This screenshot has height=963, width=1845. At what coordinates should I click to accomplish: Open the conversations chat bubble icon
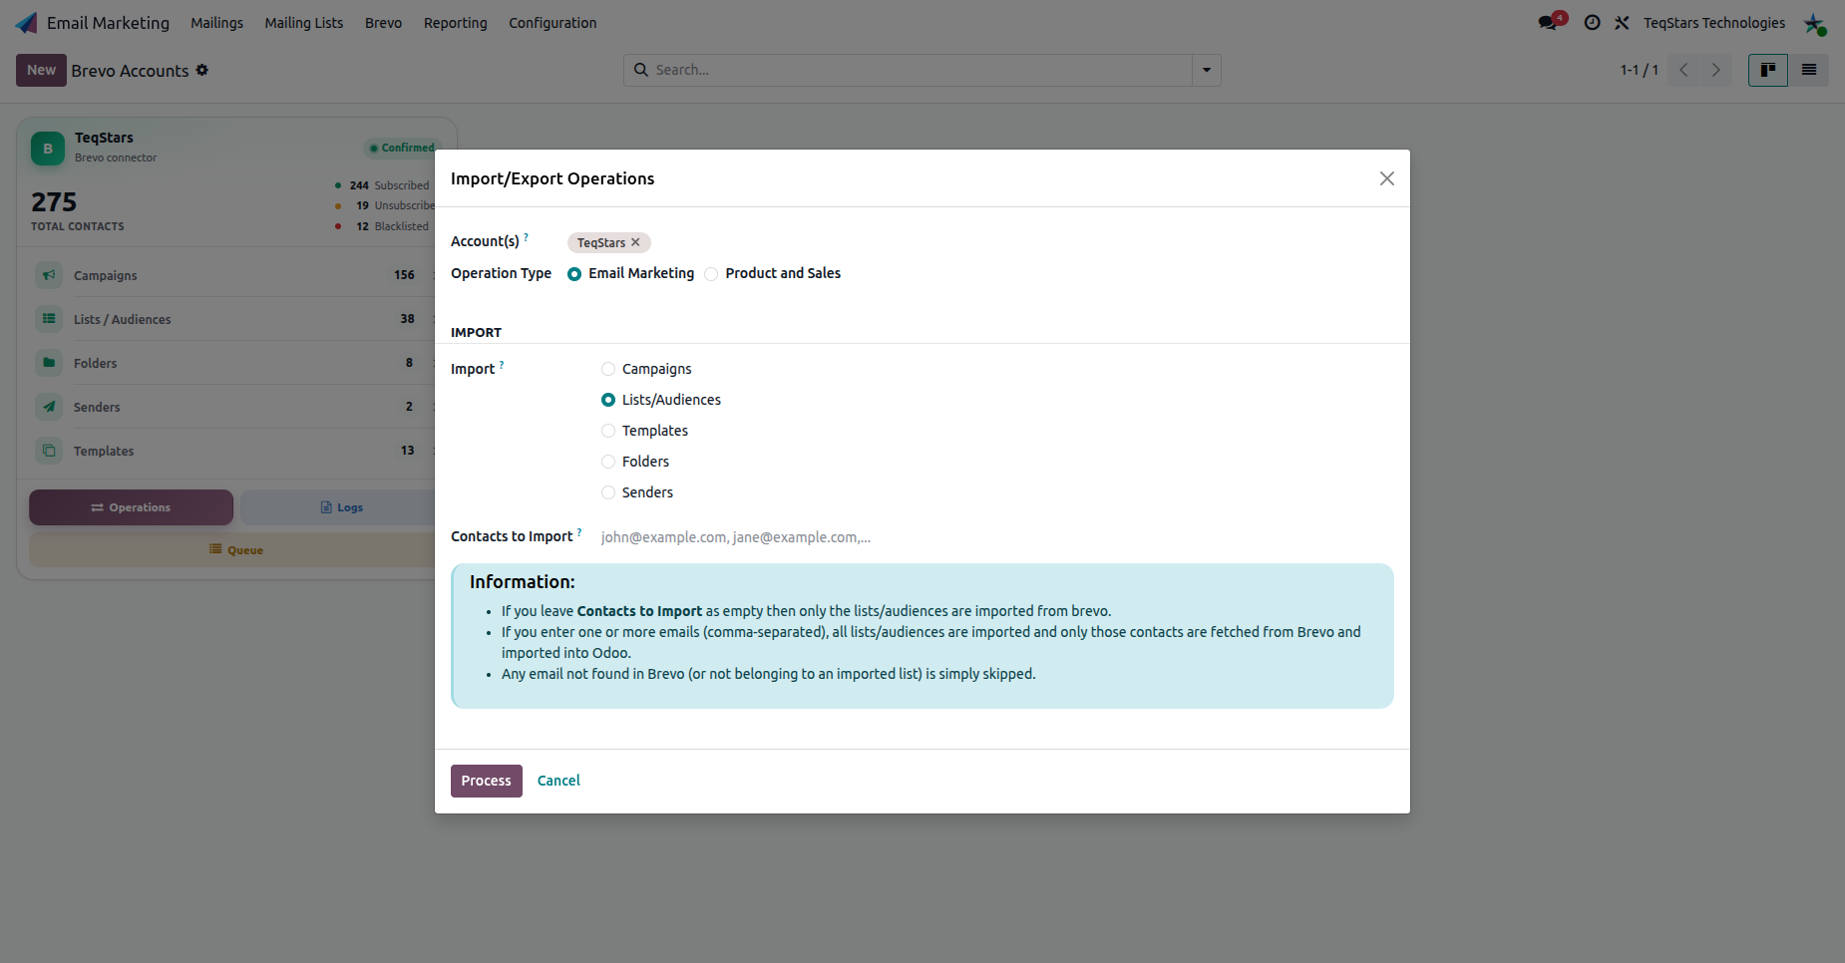[x=1548, y=22]
